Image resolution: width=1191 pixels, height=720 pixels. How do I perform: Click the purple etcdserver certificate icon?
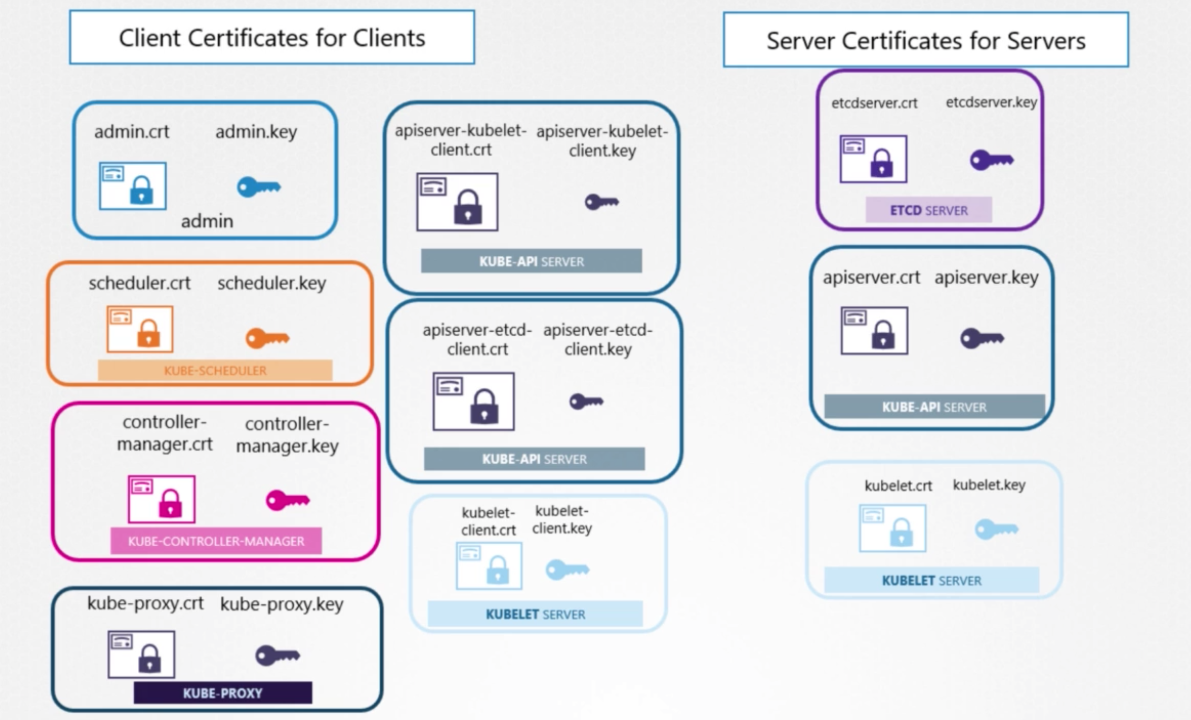pos(873,159)
